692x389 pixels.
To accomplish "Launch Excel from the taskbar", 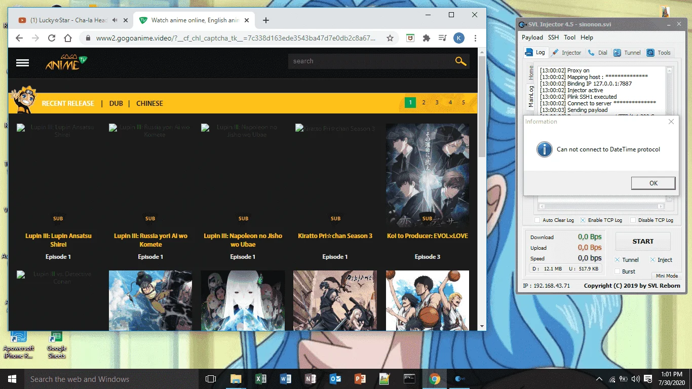I will [x=261, y=379].
